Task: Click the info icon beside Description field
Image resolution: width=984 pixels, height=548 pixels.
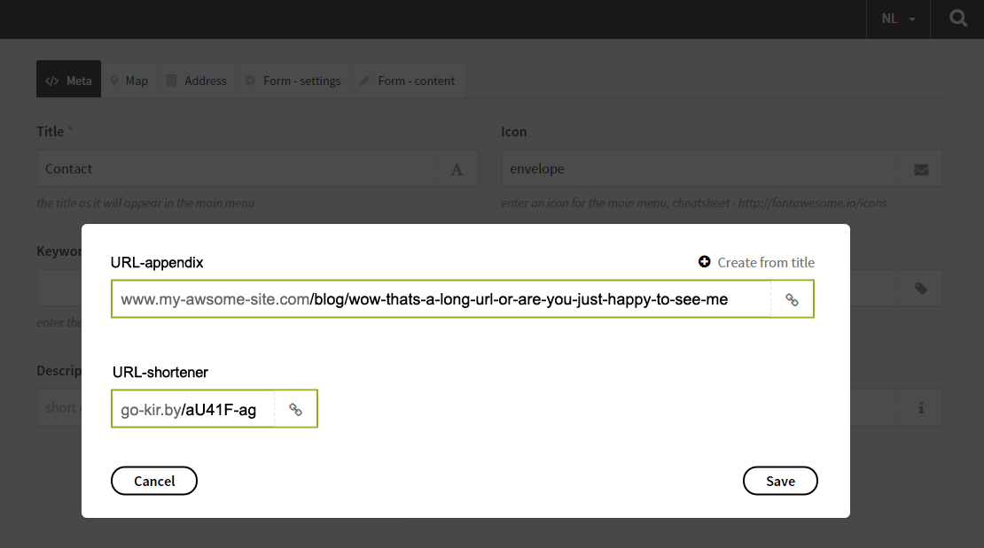Action: (x=921, y=408)
